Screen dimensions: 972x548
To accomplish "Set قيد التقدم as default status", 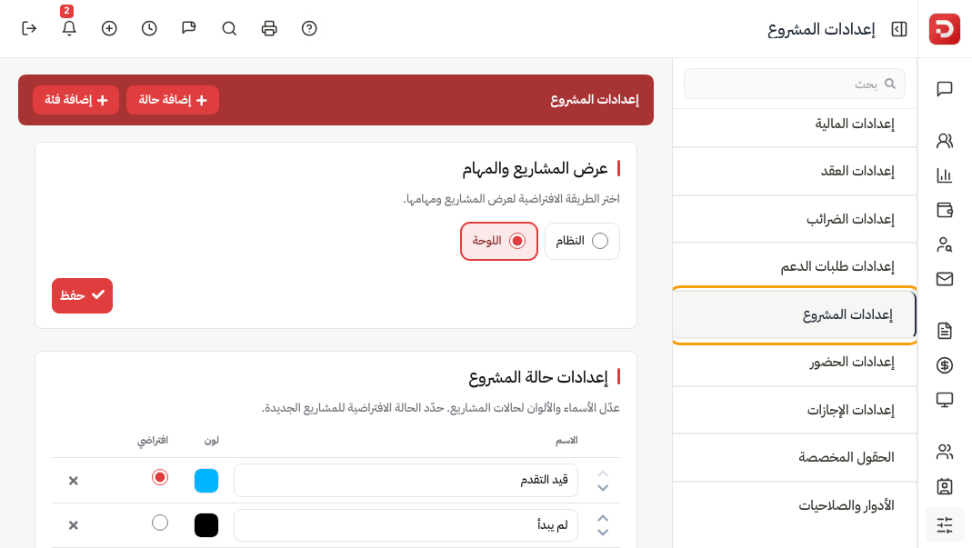I will [x=160, y=477].
